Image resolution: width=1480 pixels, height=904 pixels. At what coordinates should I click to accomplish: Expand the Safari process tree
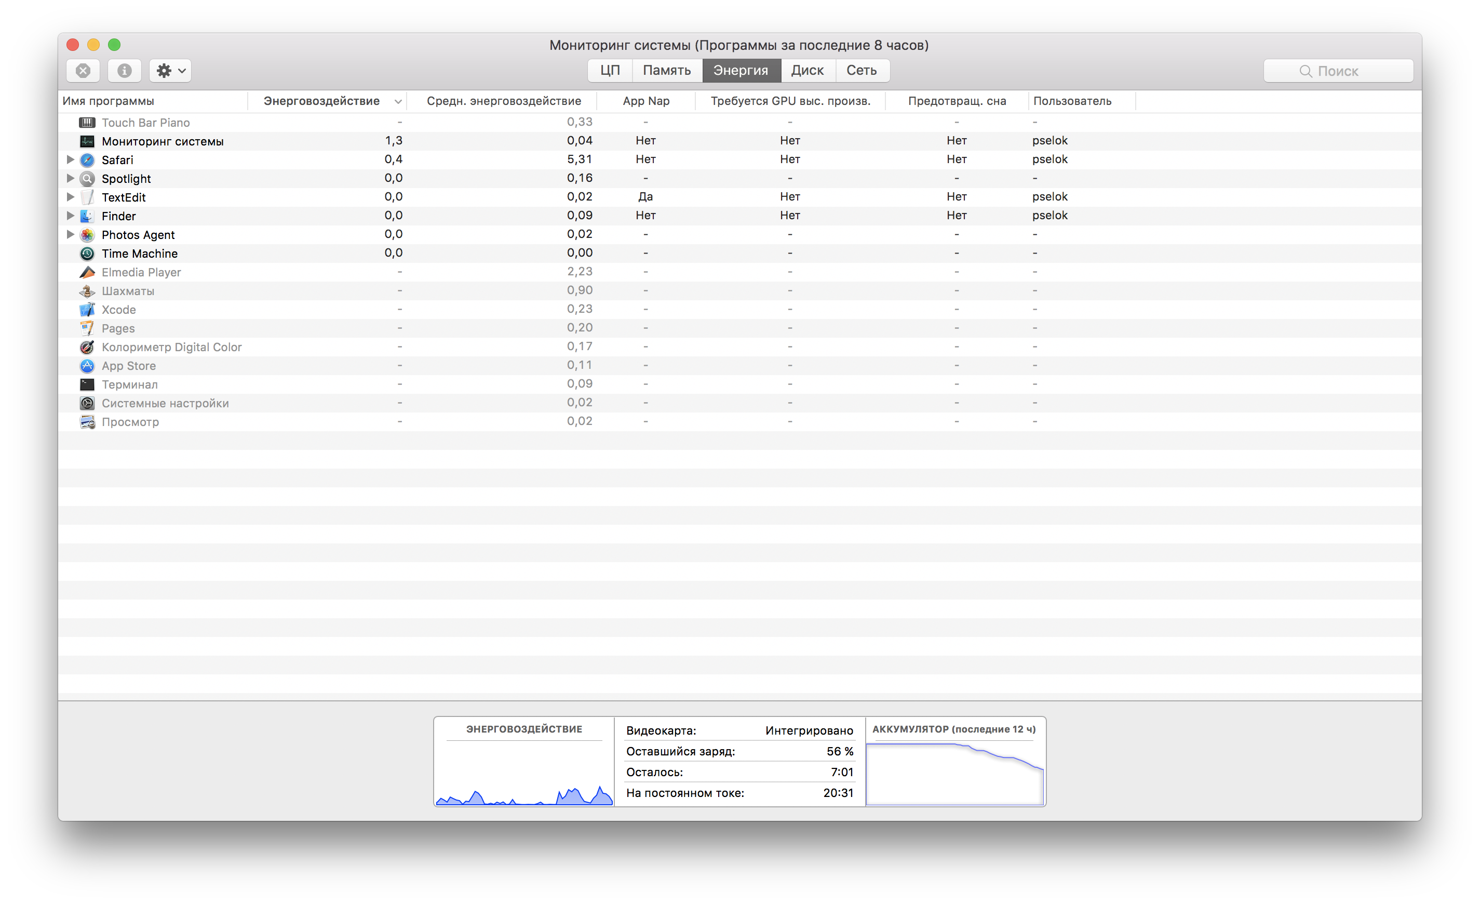coord(70,160)
